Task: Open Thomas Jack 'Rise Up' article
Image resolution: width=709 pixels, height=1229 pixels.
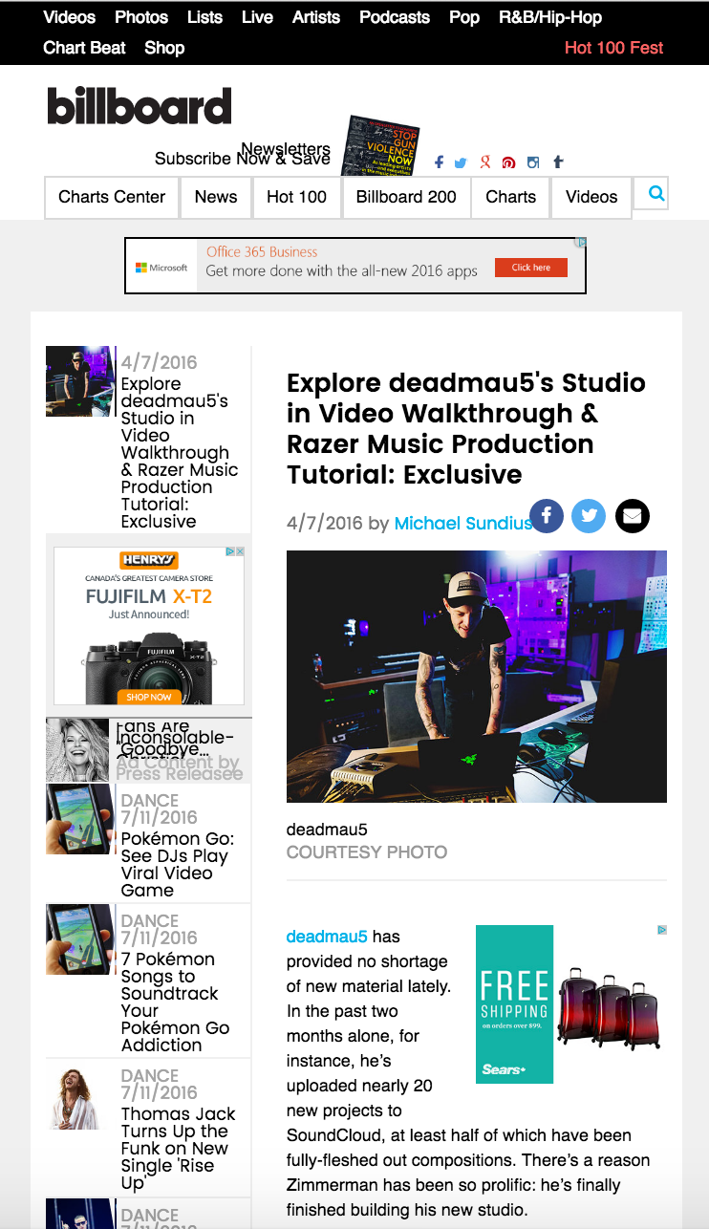Action: 179,1149
